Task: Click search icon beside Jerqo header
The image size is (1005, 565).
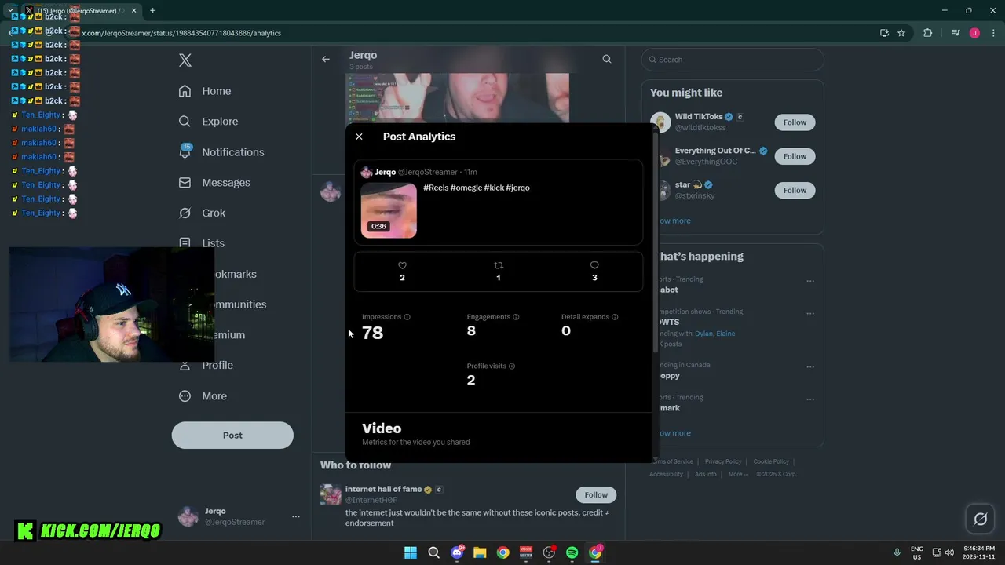Action: 607,59
